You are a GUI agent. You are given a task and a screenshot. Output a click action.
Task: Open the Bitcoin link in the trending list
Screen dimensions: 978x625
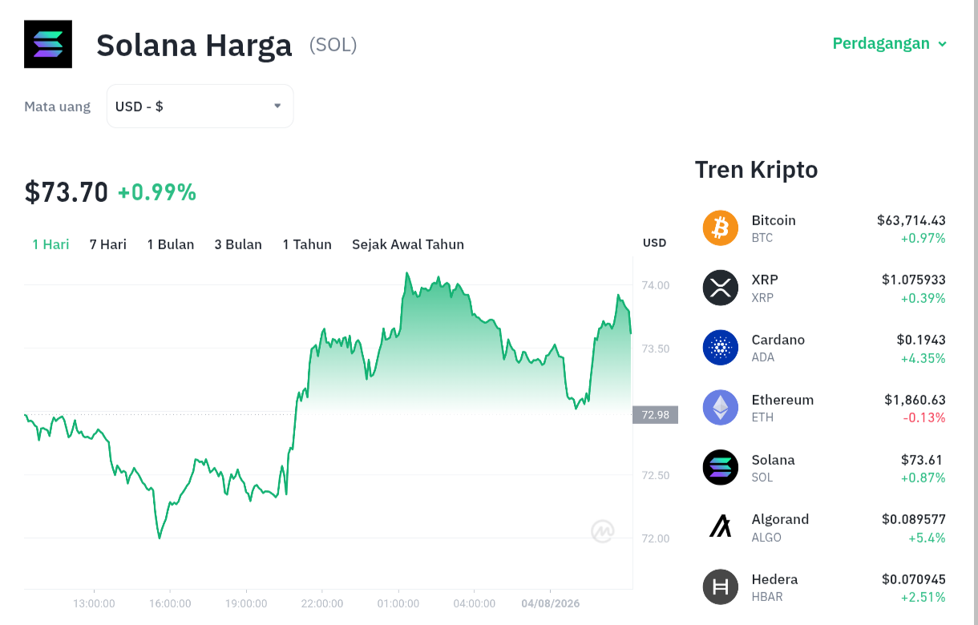click(774, 220)
